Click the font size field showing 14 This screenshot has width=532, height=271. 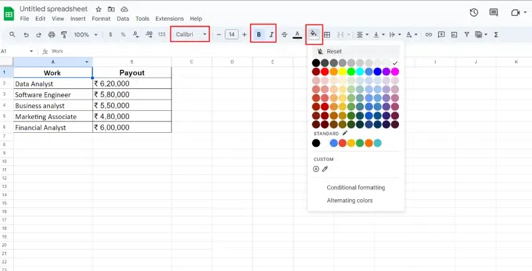(x=231, y=35)
